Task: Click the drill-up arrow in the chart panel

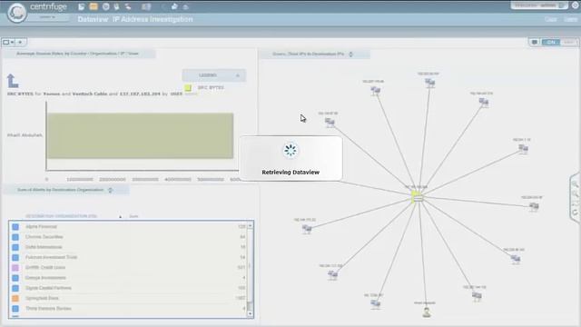Action: pyautogui.click(x=12, y=81)
